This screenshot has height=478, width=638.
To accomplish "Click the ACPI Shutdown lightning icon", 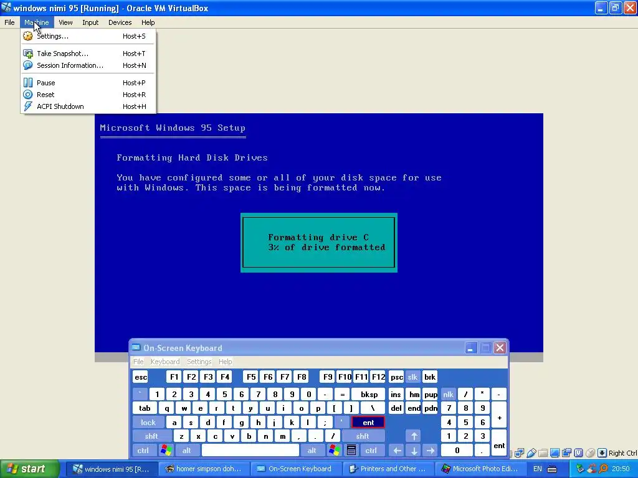I will click(x=27, y=106).
